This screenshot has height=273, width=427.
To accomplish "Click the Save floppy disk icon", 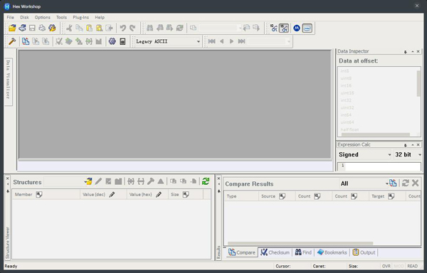I will [32, 28].
